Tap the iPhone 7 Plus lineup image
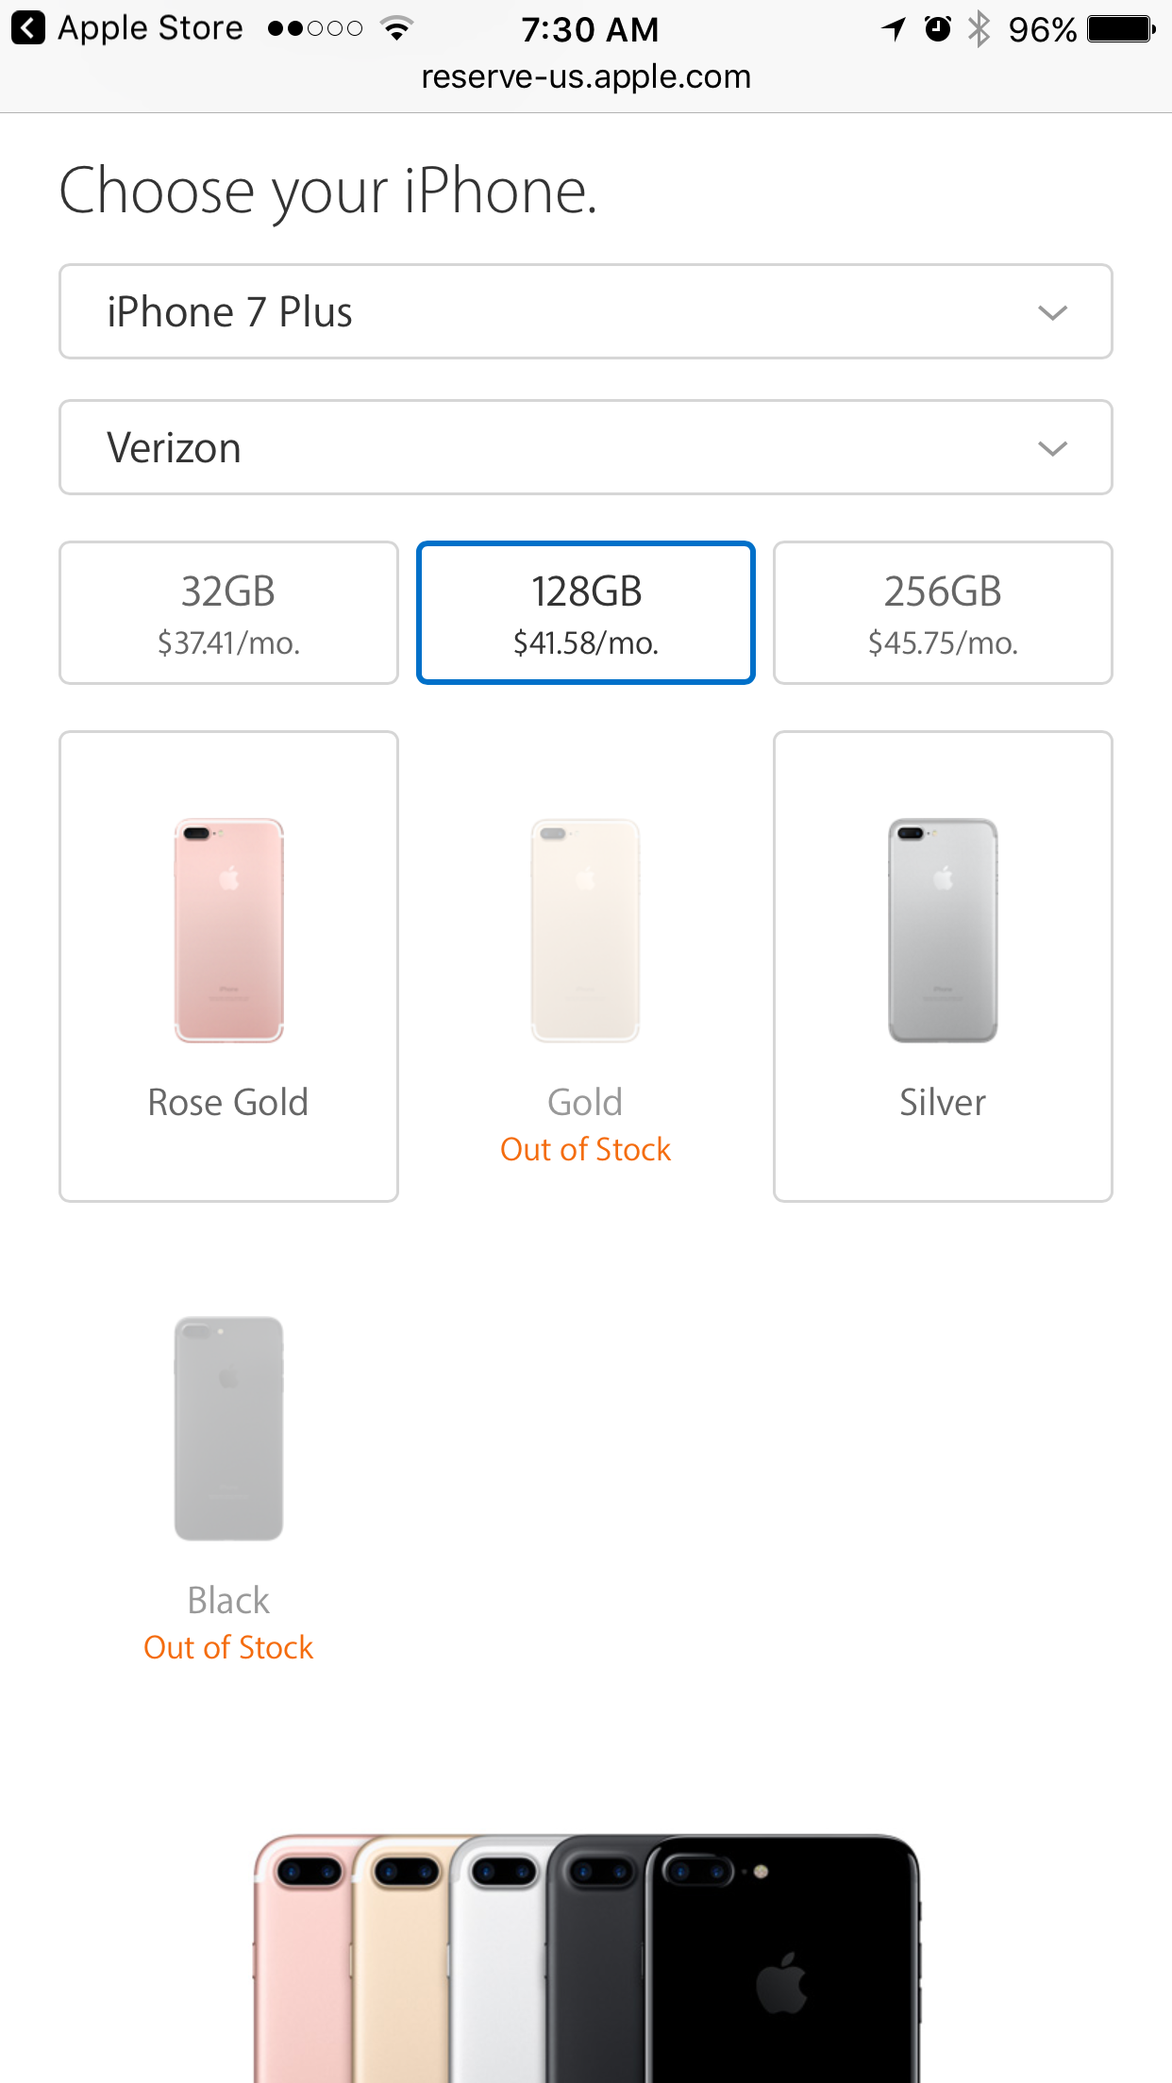This screenshot has height=2083, width=1172. [x=586, y=1958]
